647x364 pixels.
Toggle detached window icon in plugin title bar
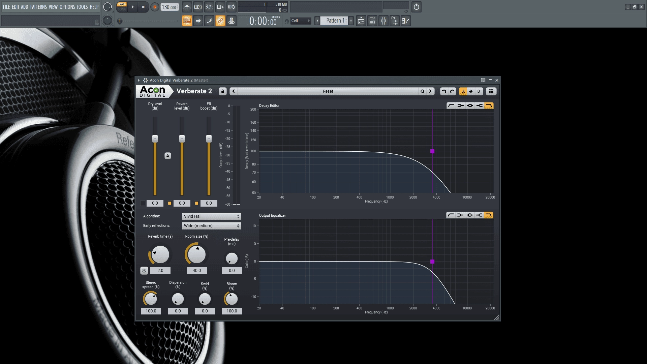click(x=483, y=80)
